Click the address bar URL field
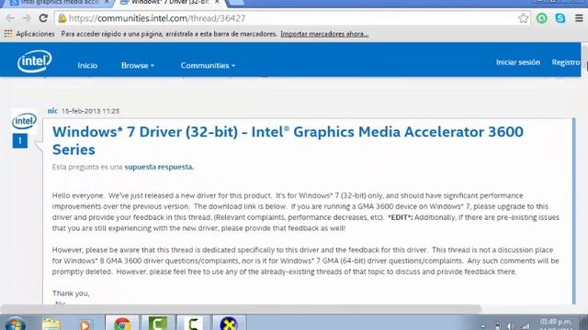Screen dimensions: 588x330 [292, 18]
